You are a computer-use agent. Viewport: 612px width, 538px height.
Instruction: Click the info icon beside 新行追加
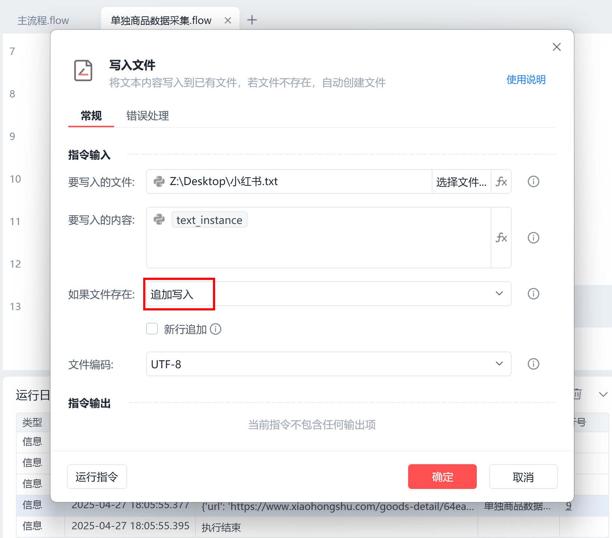point(216,329)
